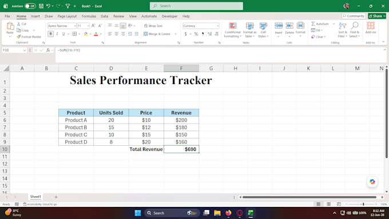This screenshot has height=219, width=389.
Task: Open the Clear dropdown
Action: pos(318,37)
